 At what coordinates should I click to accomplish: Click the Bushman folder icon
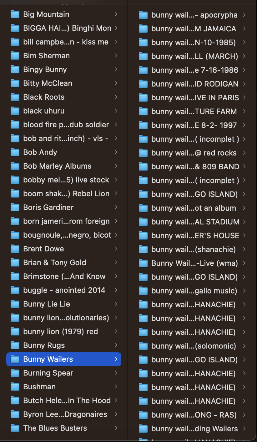[x=15, y=387]
